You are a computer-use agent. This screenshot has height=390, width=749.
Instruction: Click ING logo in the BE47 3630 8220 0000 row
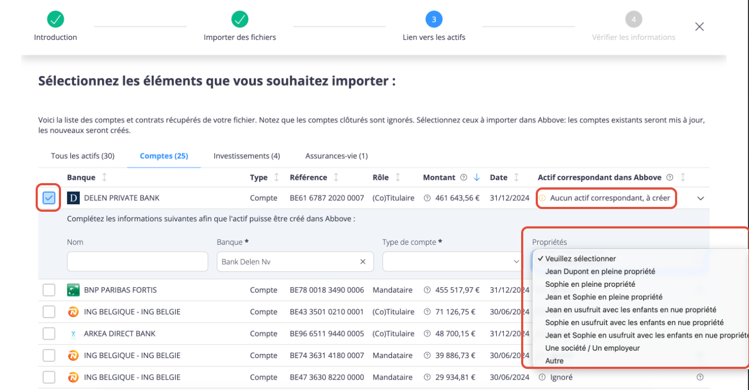73,377
